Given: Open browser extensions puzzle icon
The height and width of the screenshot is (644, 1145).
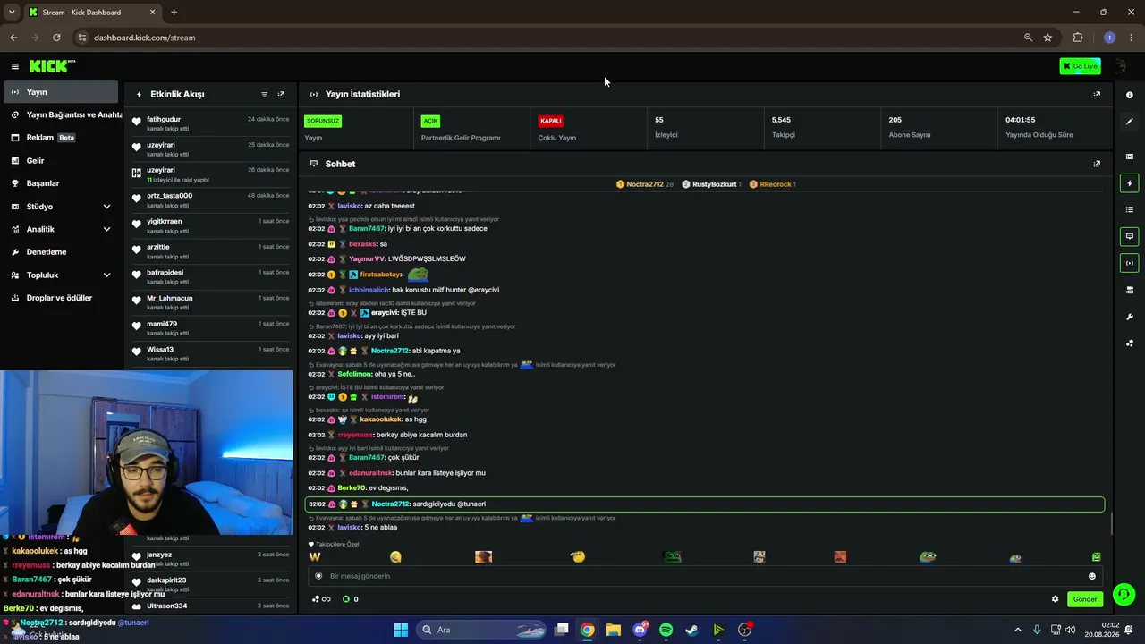Looking at the screenshot, I should [x=1078, y=38].
